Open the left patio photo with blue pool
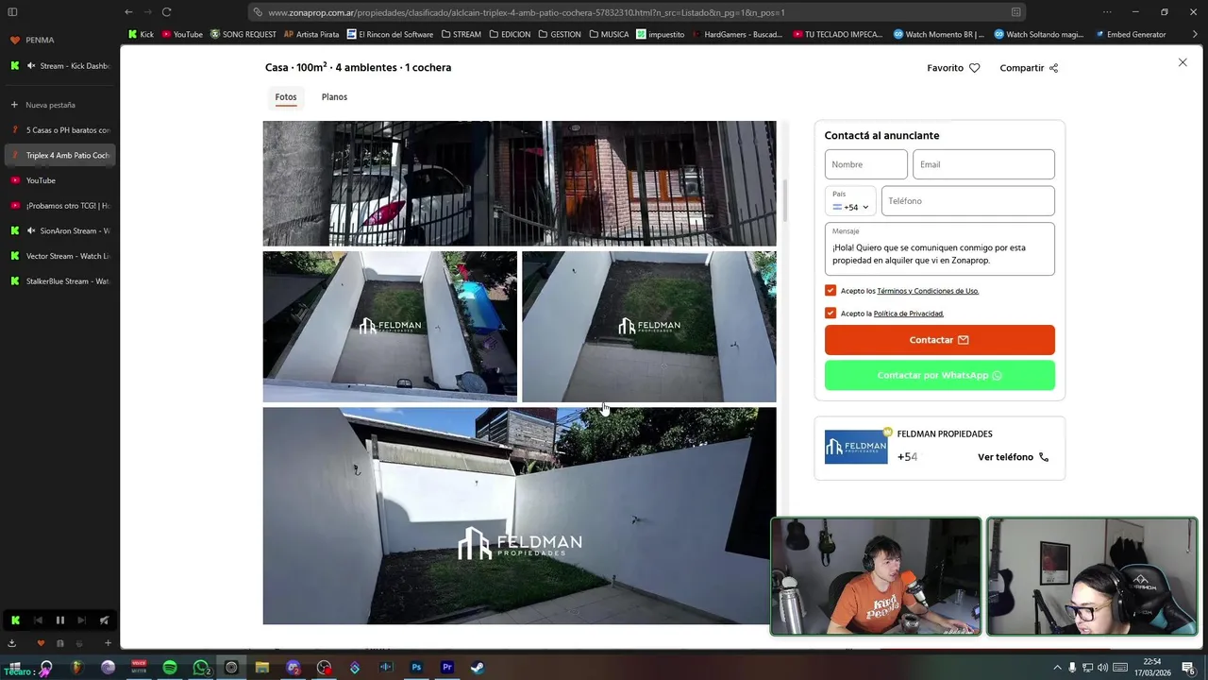 click(x=390, y=327)
